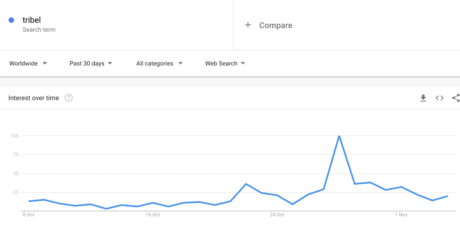This screenshot has height=242, width=460.
Task: Share the interest over time chart
Action: coord(456,98)
